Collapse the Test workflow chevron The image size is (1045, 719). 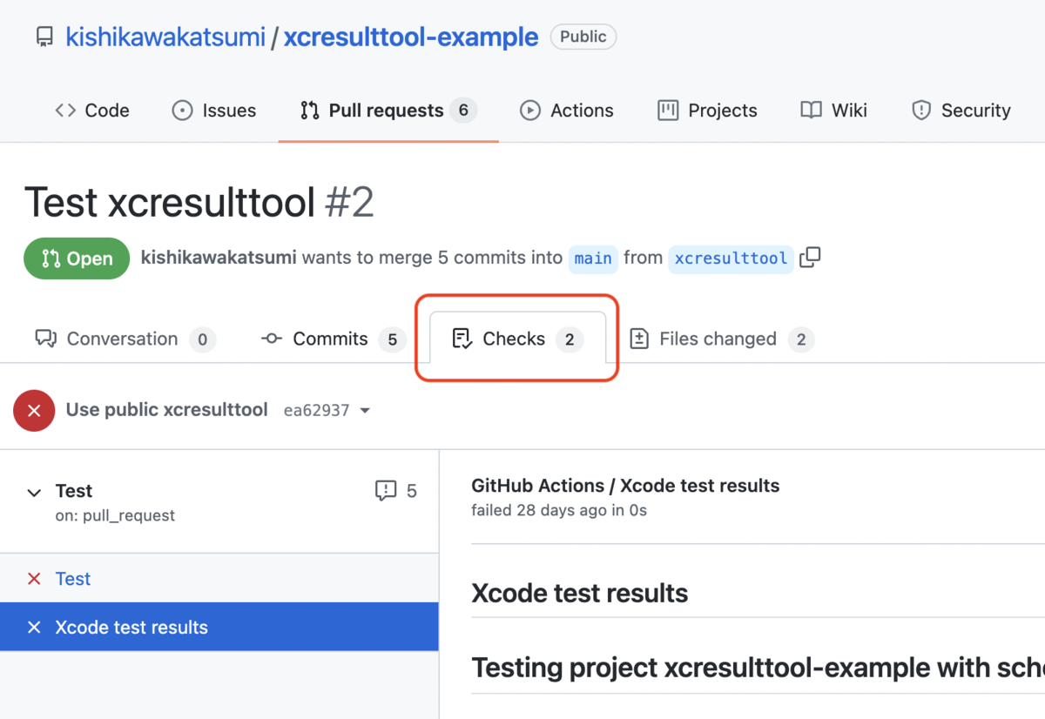(x=34, y=493)
